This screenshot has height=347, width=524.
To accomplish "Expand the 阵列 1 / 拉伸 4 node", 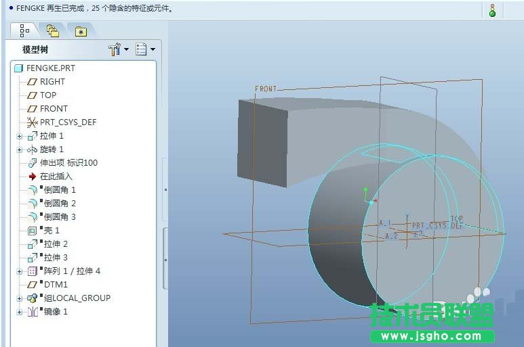I will click(x=20, y=271).
